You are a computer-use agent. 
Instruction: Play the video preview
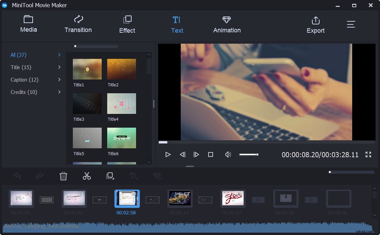168,154
